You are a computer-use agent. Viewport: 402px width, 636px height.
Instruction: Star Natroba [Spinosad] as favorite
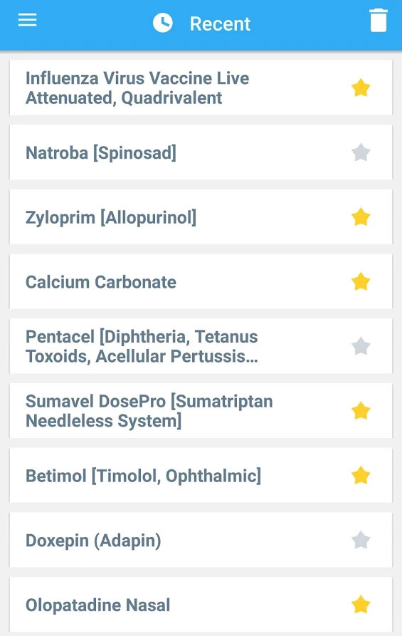361,153
